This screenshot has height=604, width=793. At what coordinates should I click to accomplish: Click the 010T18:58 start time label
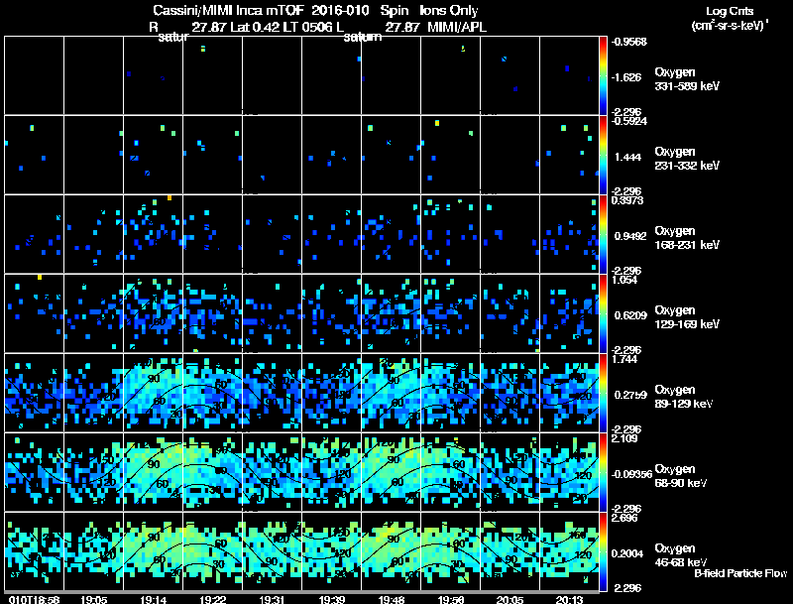pyautogui.click(x=35, y=599)
